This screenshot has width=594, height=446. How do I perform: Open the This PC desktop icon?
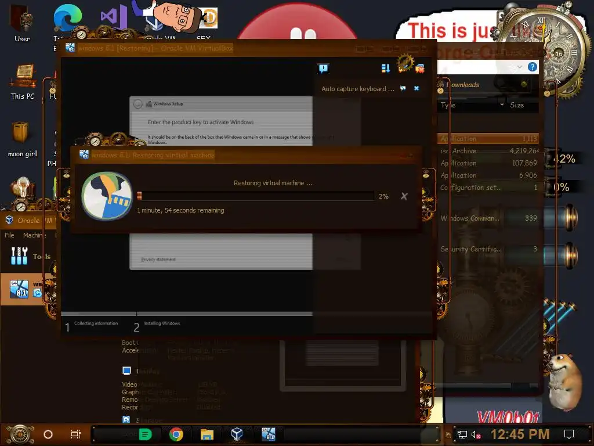click(23, 81)
